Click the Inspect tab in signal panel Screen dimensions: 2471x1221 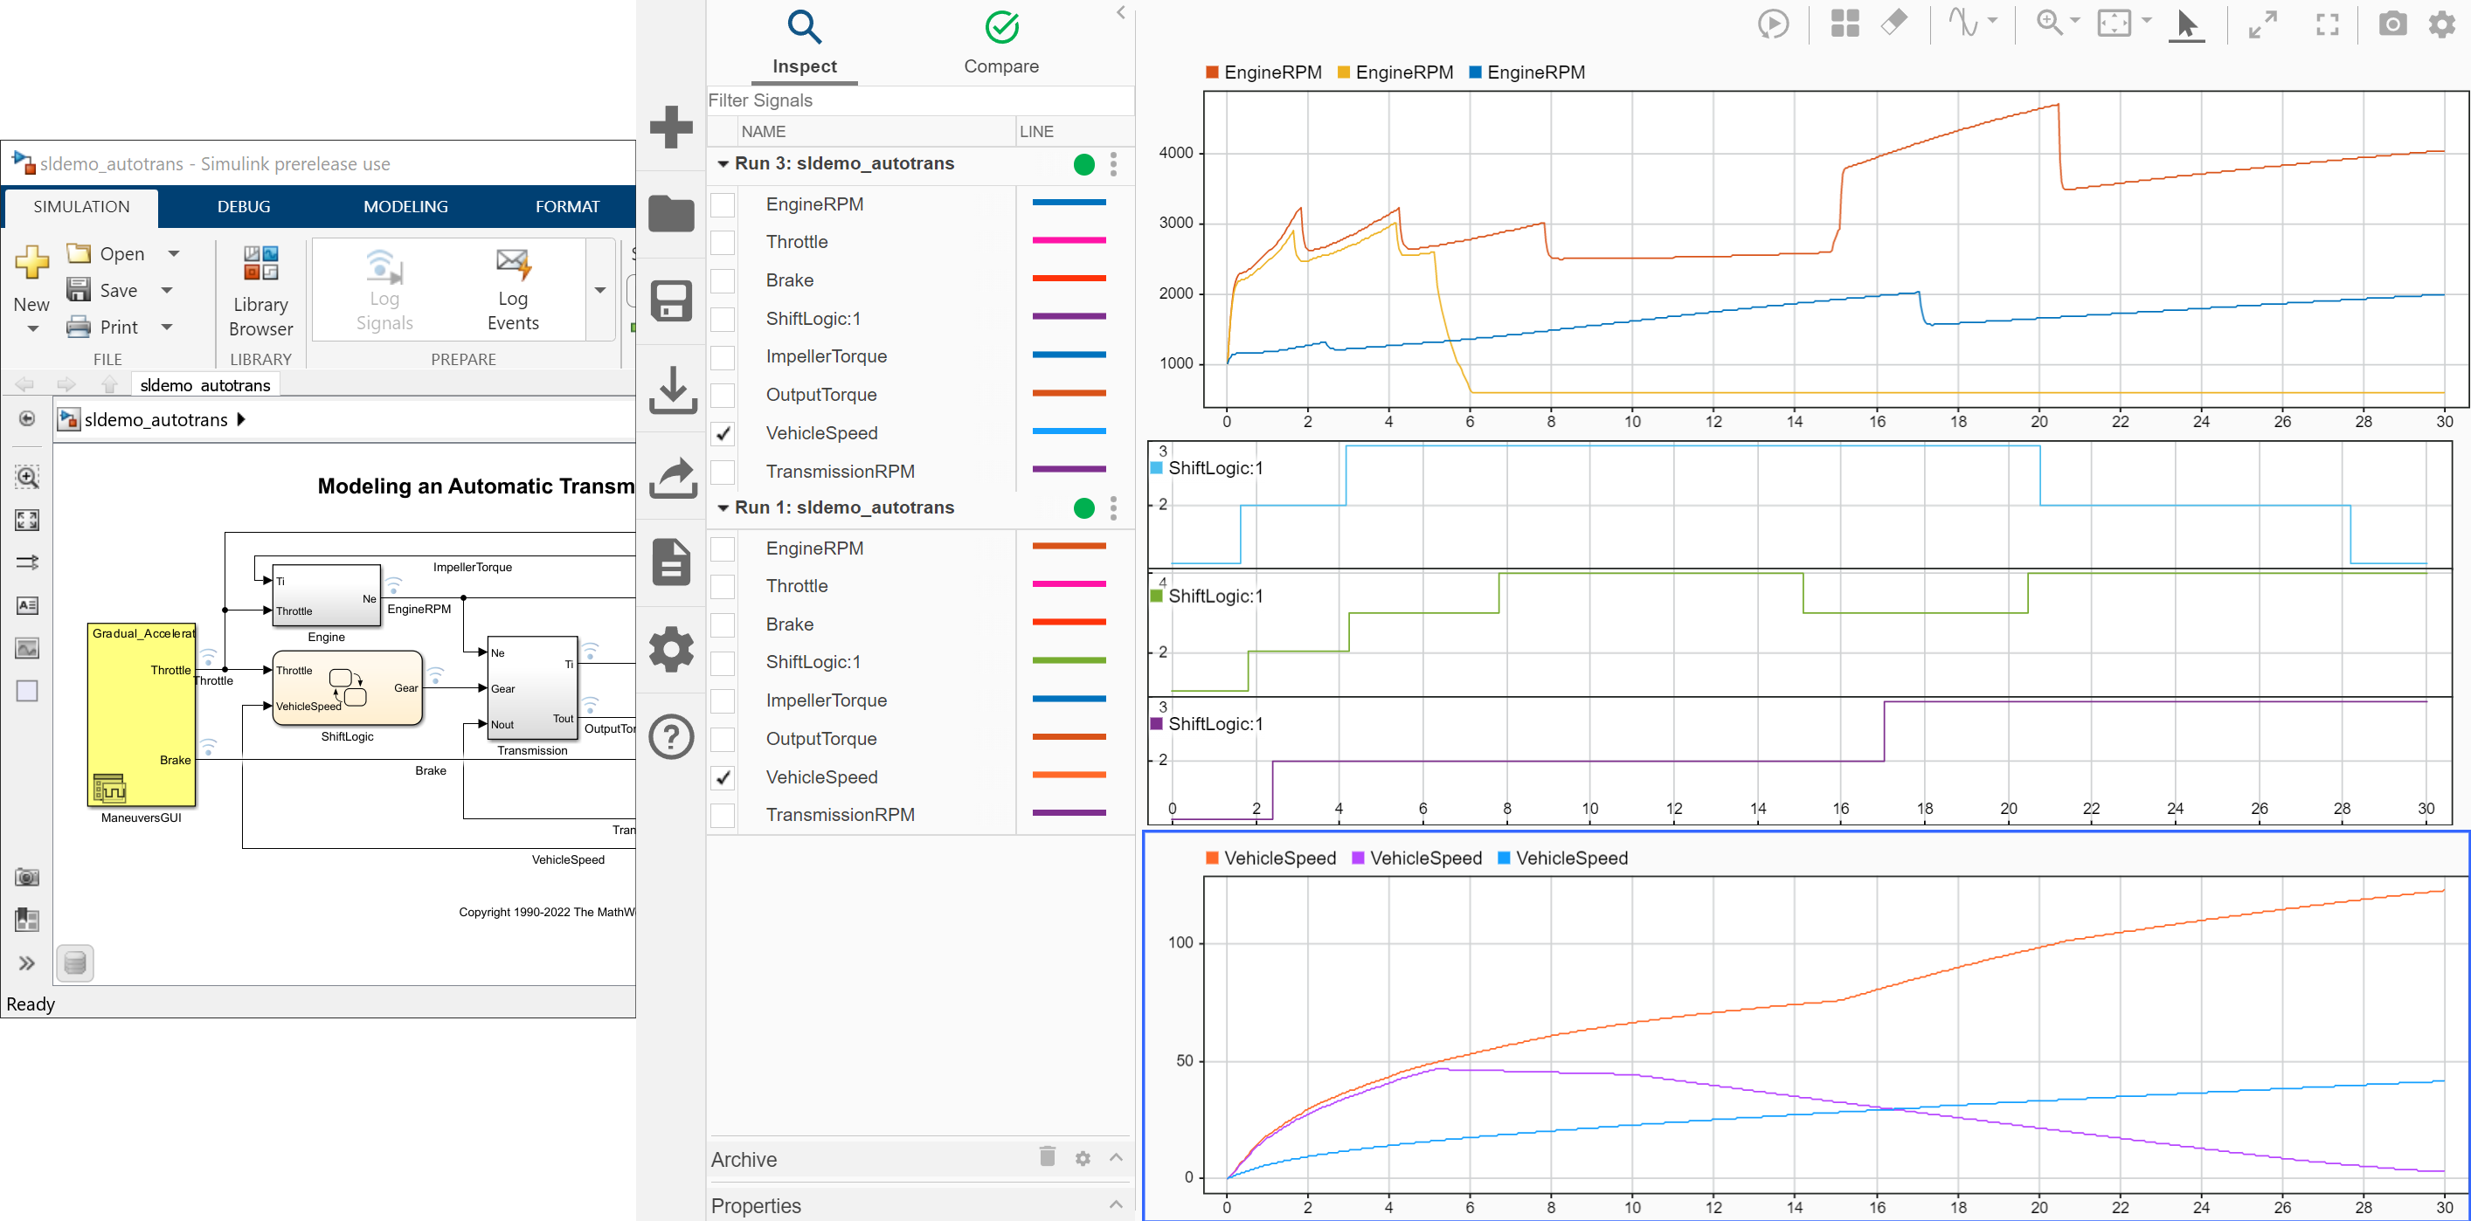point(804,43)
